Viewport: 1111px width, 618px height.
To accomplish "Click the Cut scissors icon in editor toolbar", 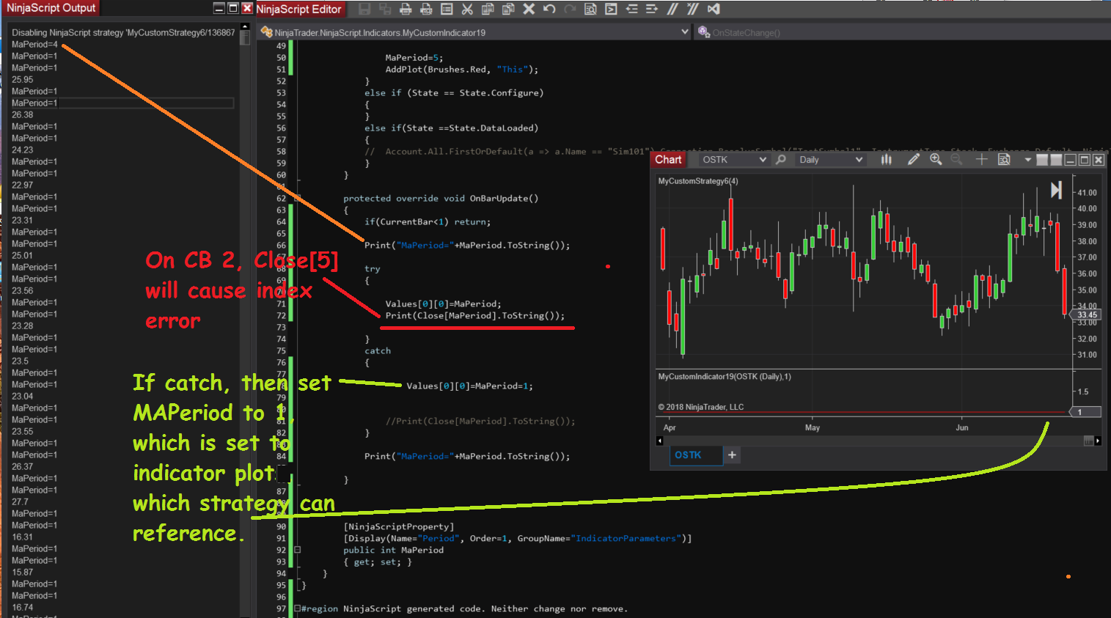I will point(467,9).
